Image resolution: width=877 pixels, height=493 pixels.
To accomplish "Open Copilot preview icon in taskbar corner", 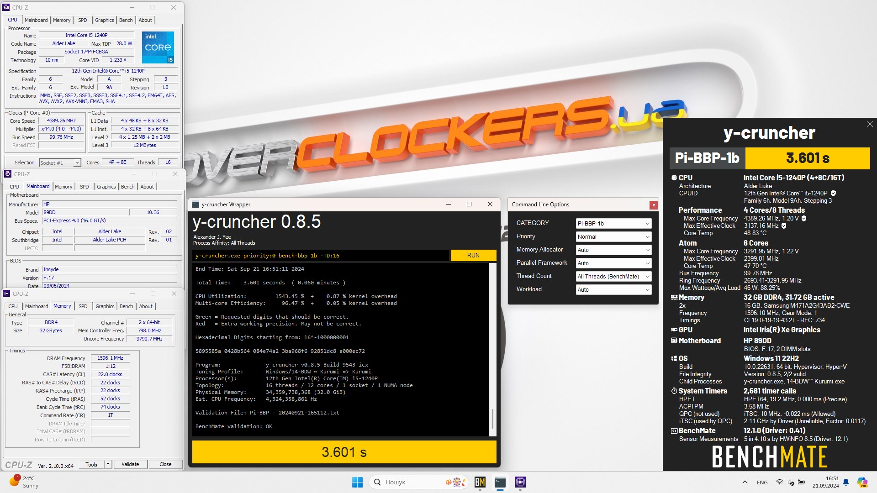I will pyautogui.click(x=862, y=482).
